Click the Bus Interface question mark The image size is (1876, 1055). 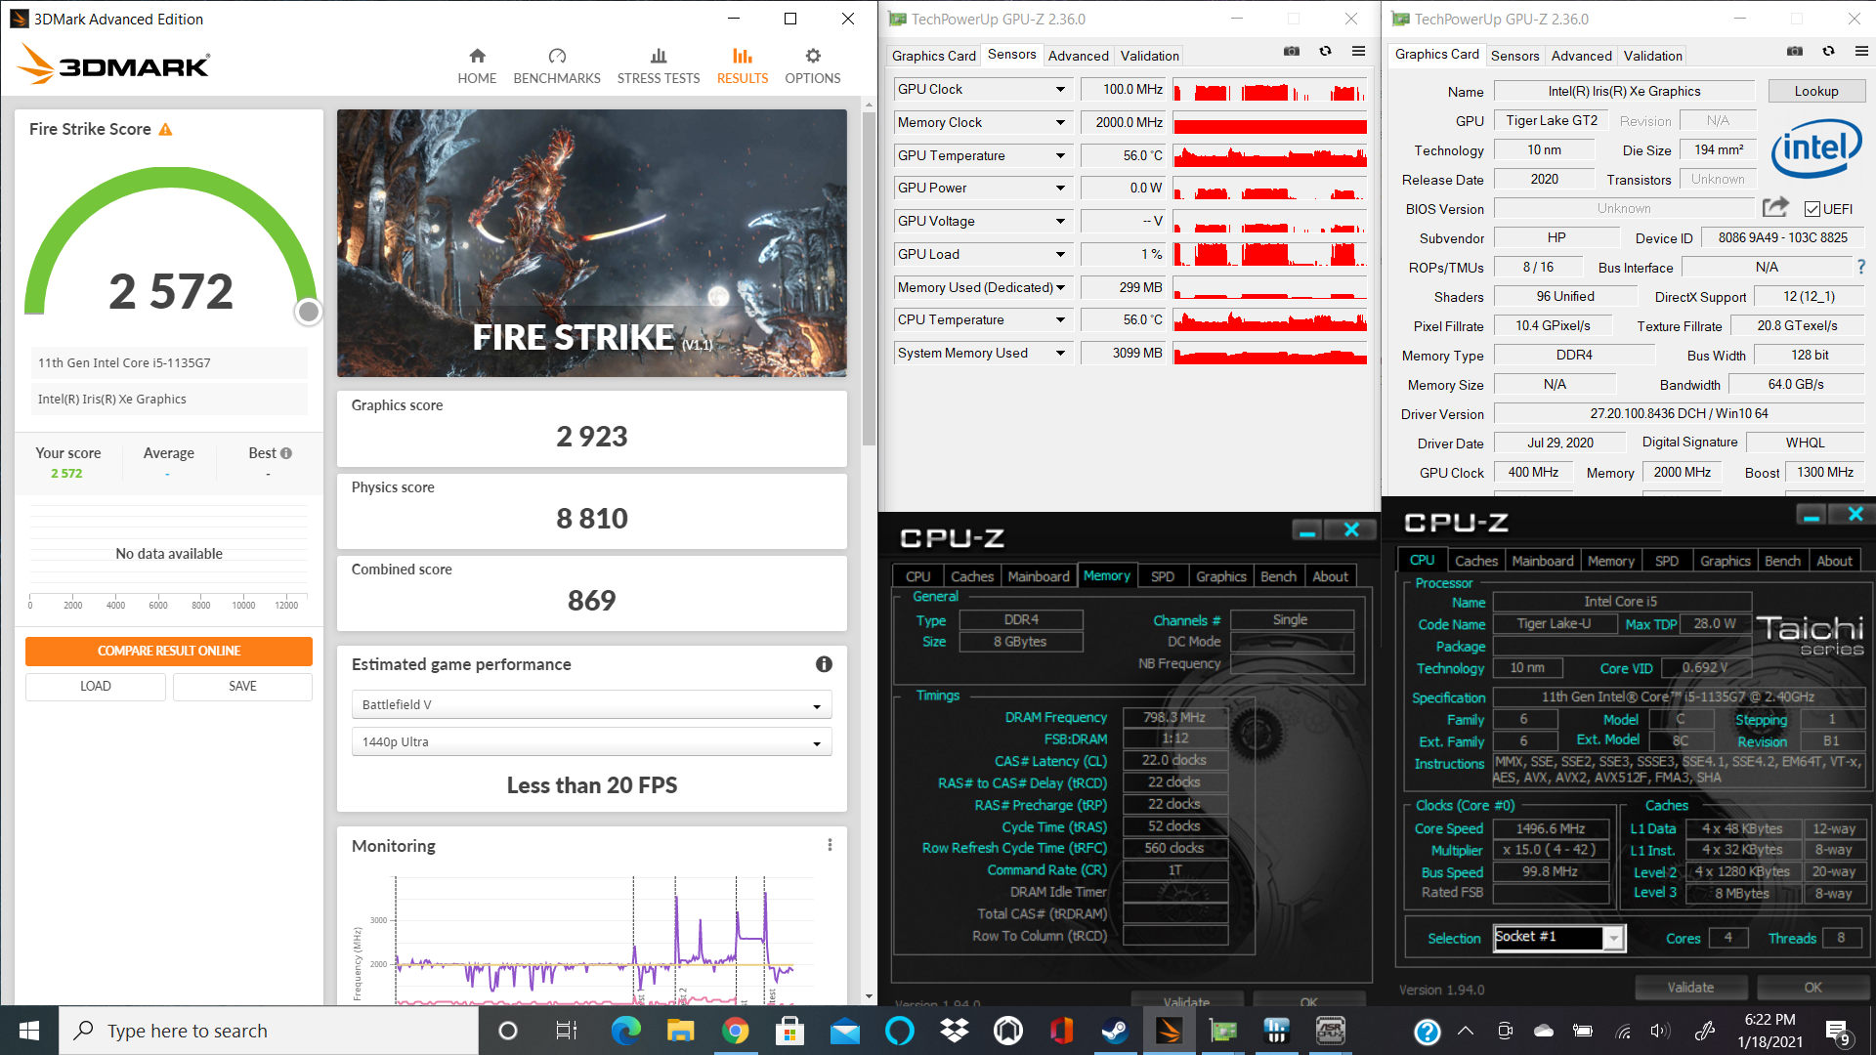(1860, 267)
